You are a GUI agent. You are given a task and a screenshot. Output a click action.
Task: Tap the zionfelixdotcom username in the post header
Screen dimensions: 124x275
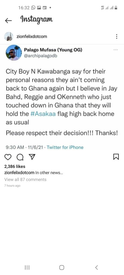[32, 37]
